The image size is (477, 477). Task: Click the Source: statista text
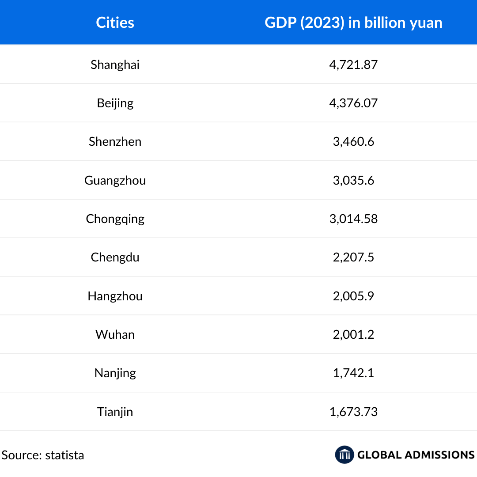point(43,455)
